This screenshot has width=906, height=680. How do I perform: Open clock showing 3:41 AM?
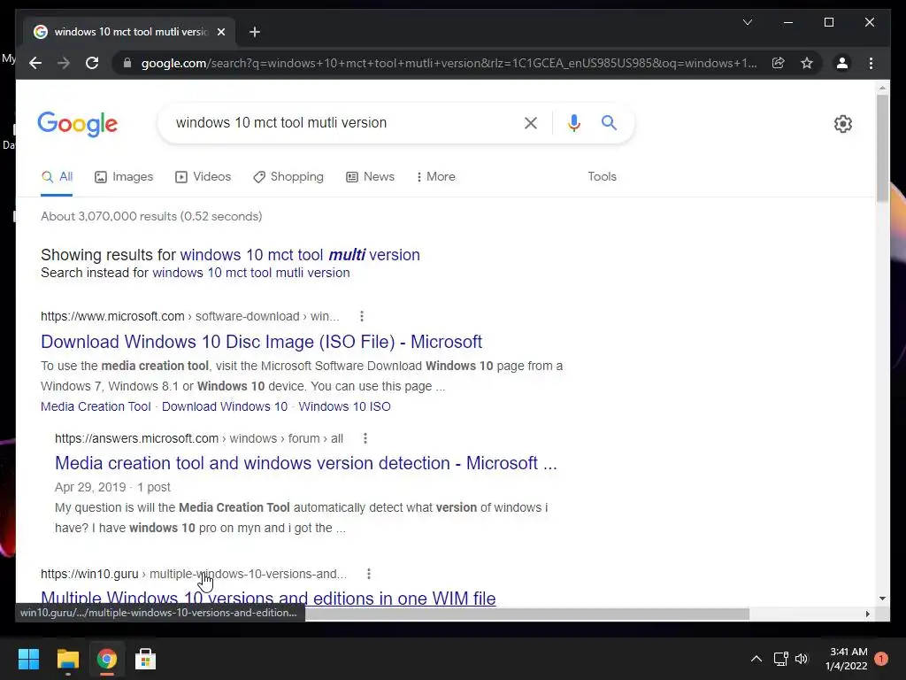pyautogui.click(x=847, y=659)
